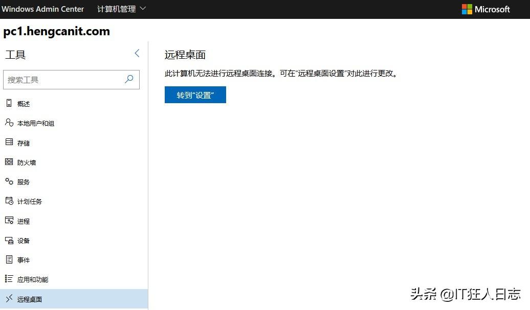Click the search magnifier icon
This screenshot has height=310, width=530.
pyautogui.click(x=129, y=79)
